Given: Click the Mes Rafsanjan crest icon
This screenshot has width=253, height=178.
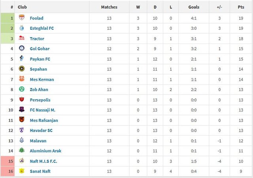Looking at the screenshot, I should (22, 120).
